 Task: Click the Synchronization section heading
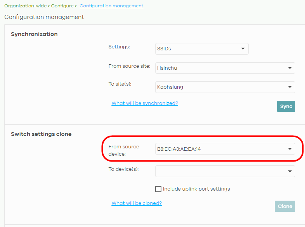pyautogui.click(x=34, y=34)
